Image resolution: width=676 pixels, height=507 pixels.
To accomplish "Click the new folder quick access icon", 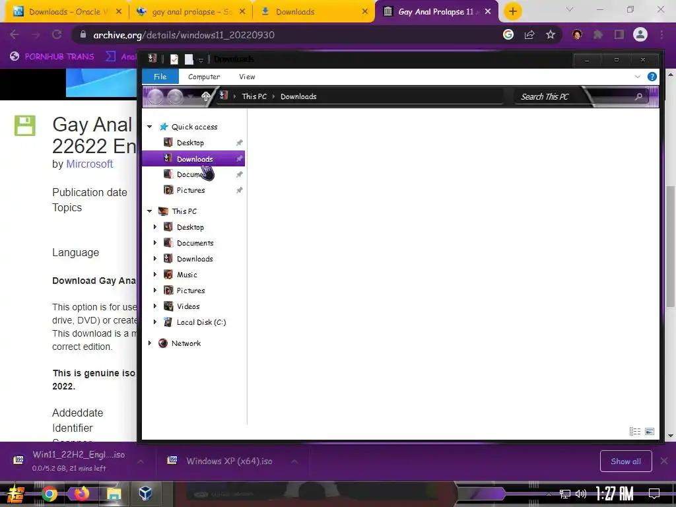I will pos(189,59).
